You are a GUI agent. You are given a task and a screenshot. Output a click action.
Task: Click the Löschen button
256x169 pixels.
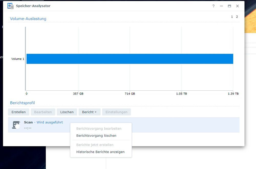(67, 112)
